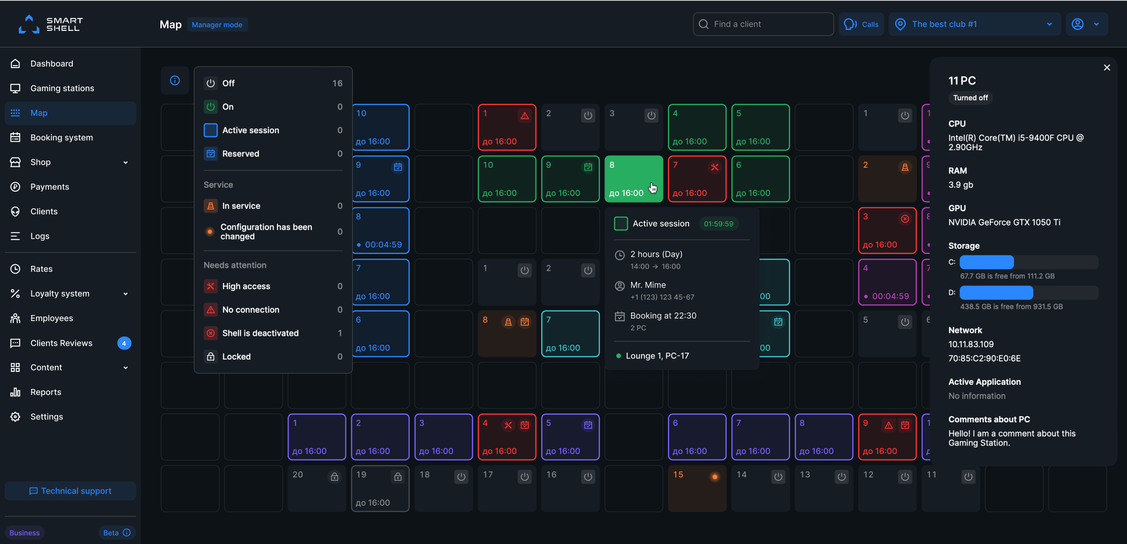Click the Beta info icon

[x=127, y=533]
